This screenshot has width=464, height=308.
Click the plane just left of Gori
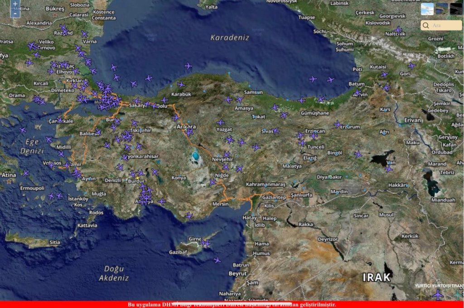(384, 75)
